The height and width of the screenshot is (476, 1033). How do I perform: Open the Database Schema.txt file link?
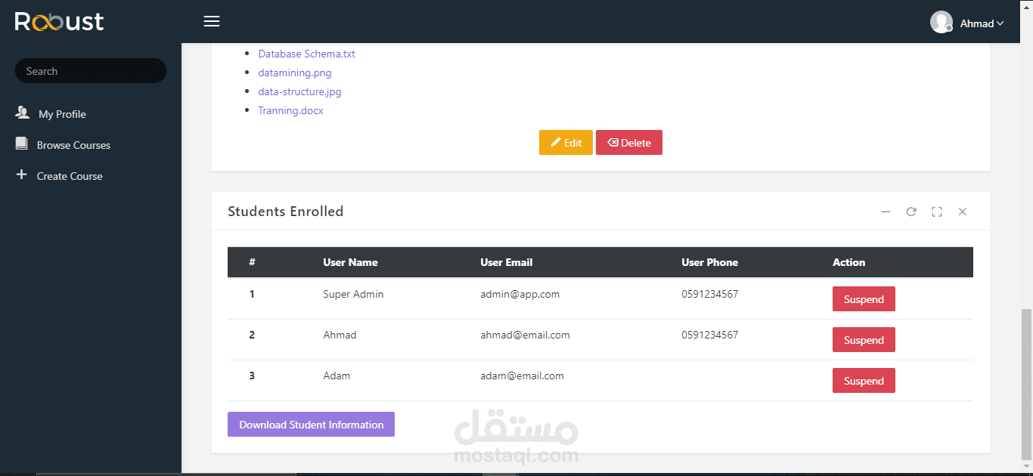pos(306,54)
